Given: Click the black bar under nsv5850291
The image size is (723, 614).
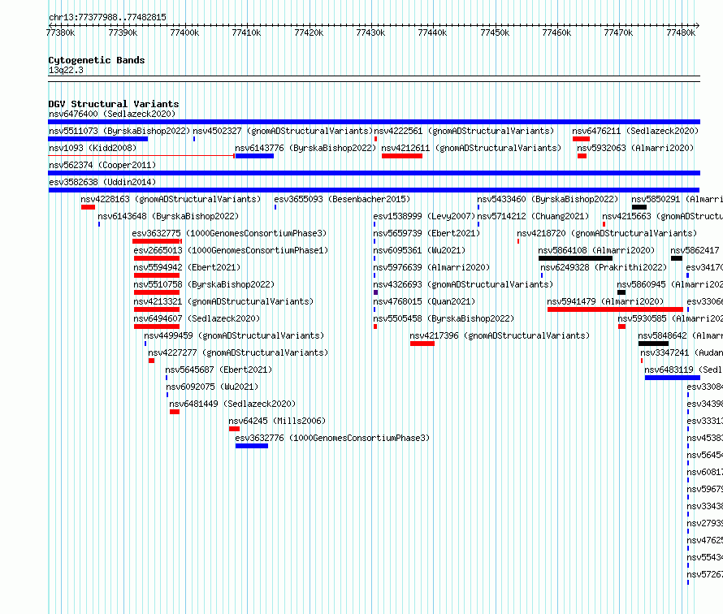Looking at the screenshot, I should [x=639, y=207].
